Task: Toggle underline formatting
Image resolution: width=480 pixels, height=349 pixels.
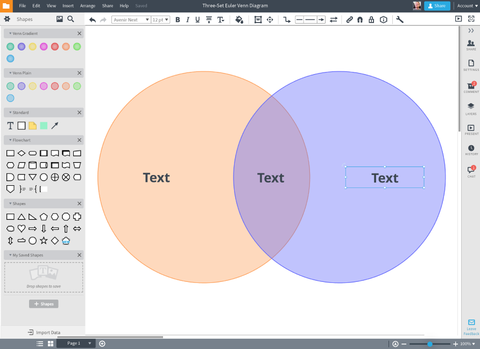Action: click(x=197, y=20)
